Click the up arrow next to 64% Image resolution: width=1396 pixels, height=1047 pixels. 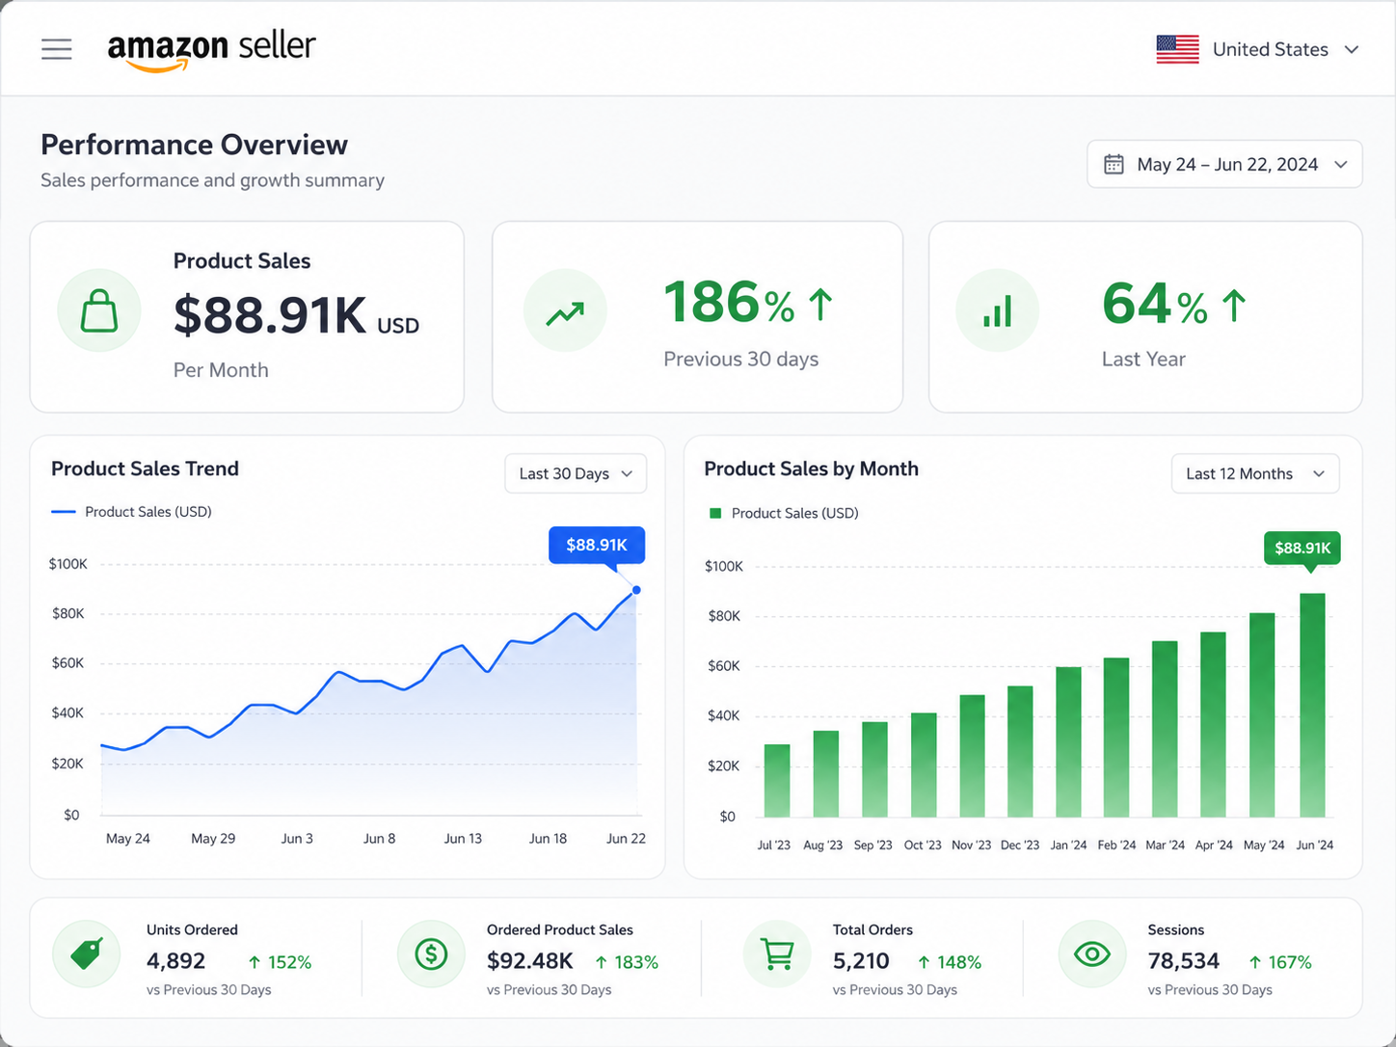click(x=1234, y=306)
